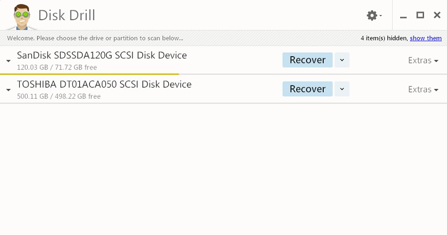
Task: Select the TOSHIBA DT01ACA050 SCSI Disk Device name
Action: pyautogui.click(x=104, y=84)
